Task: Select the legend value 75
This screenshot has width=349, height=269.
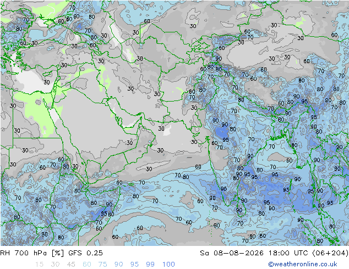Action: coord(102,264)
